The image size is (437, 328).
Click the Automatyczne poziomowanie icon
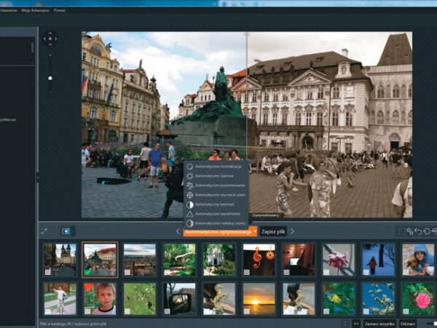point(190,185)
